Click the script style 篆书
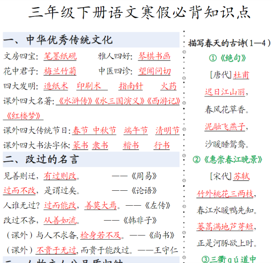 click(x=81, y=146)
